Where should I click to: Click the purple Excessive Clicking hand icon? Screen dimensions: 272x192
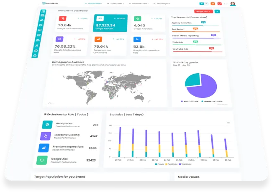(x=46, y=136)
